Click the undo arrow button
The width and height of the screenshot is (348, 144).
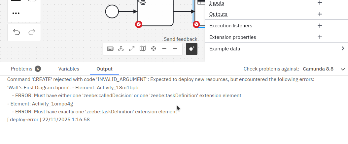17,32
